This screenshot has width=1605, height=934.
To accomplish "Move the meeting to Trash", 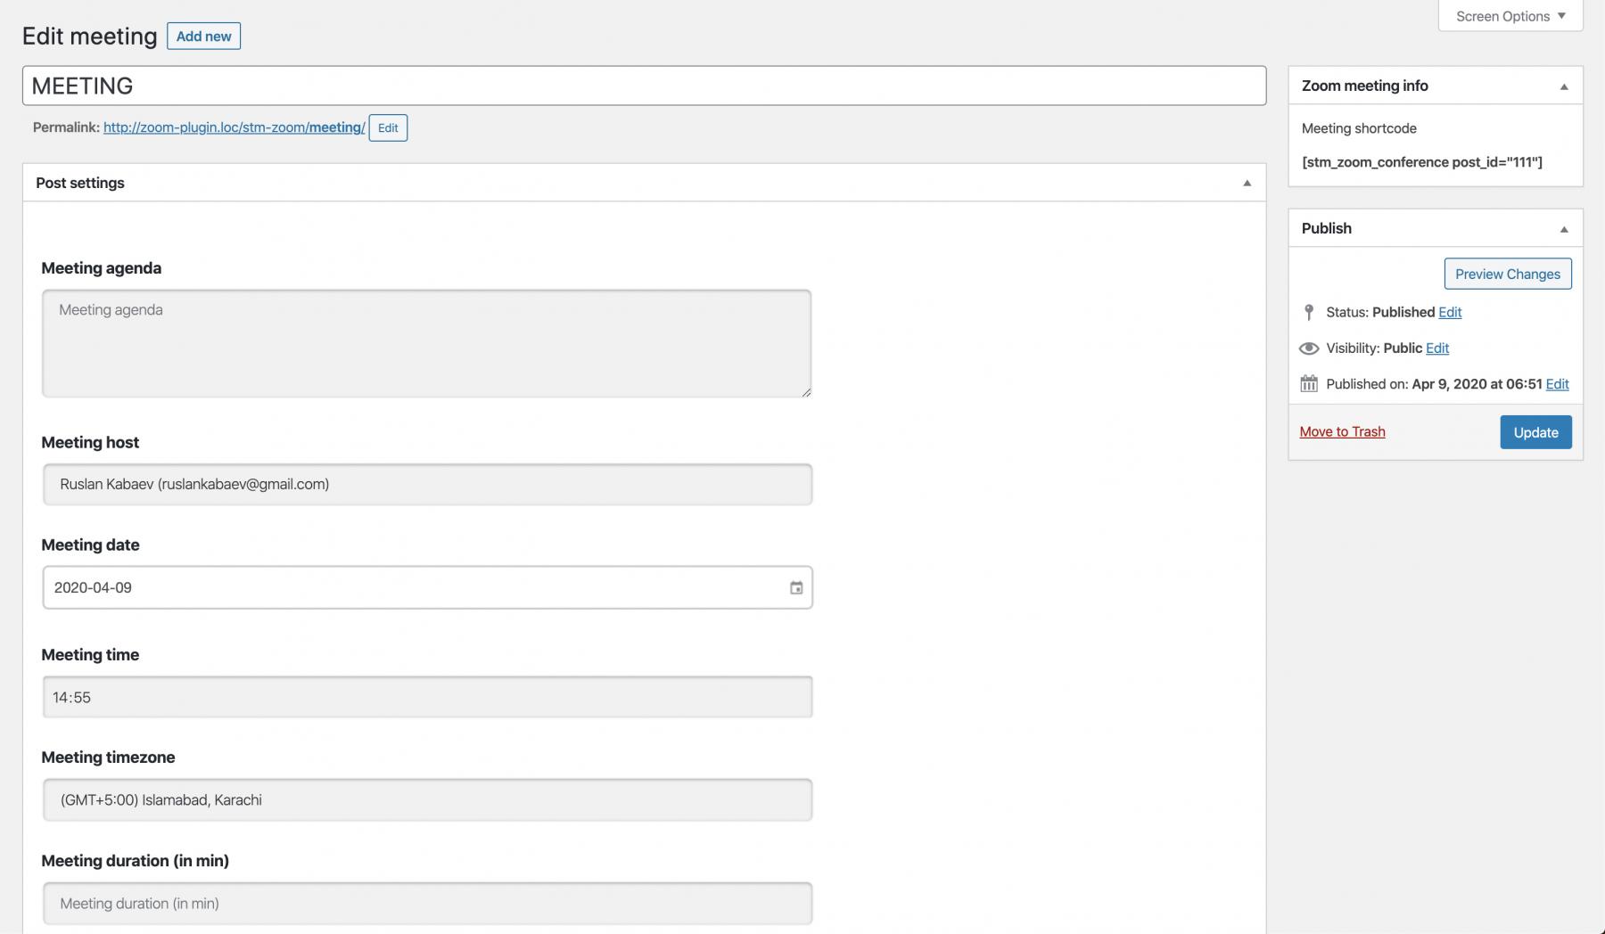I will (1342, 432).
